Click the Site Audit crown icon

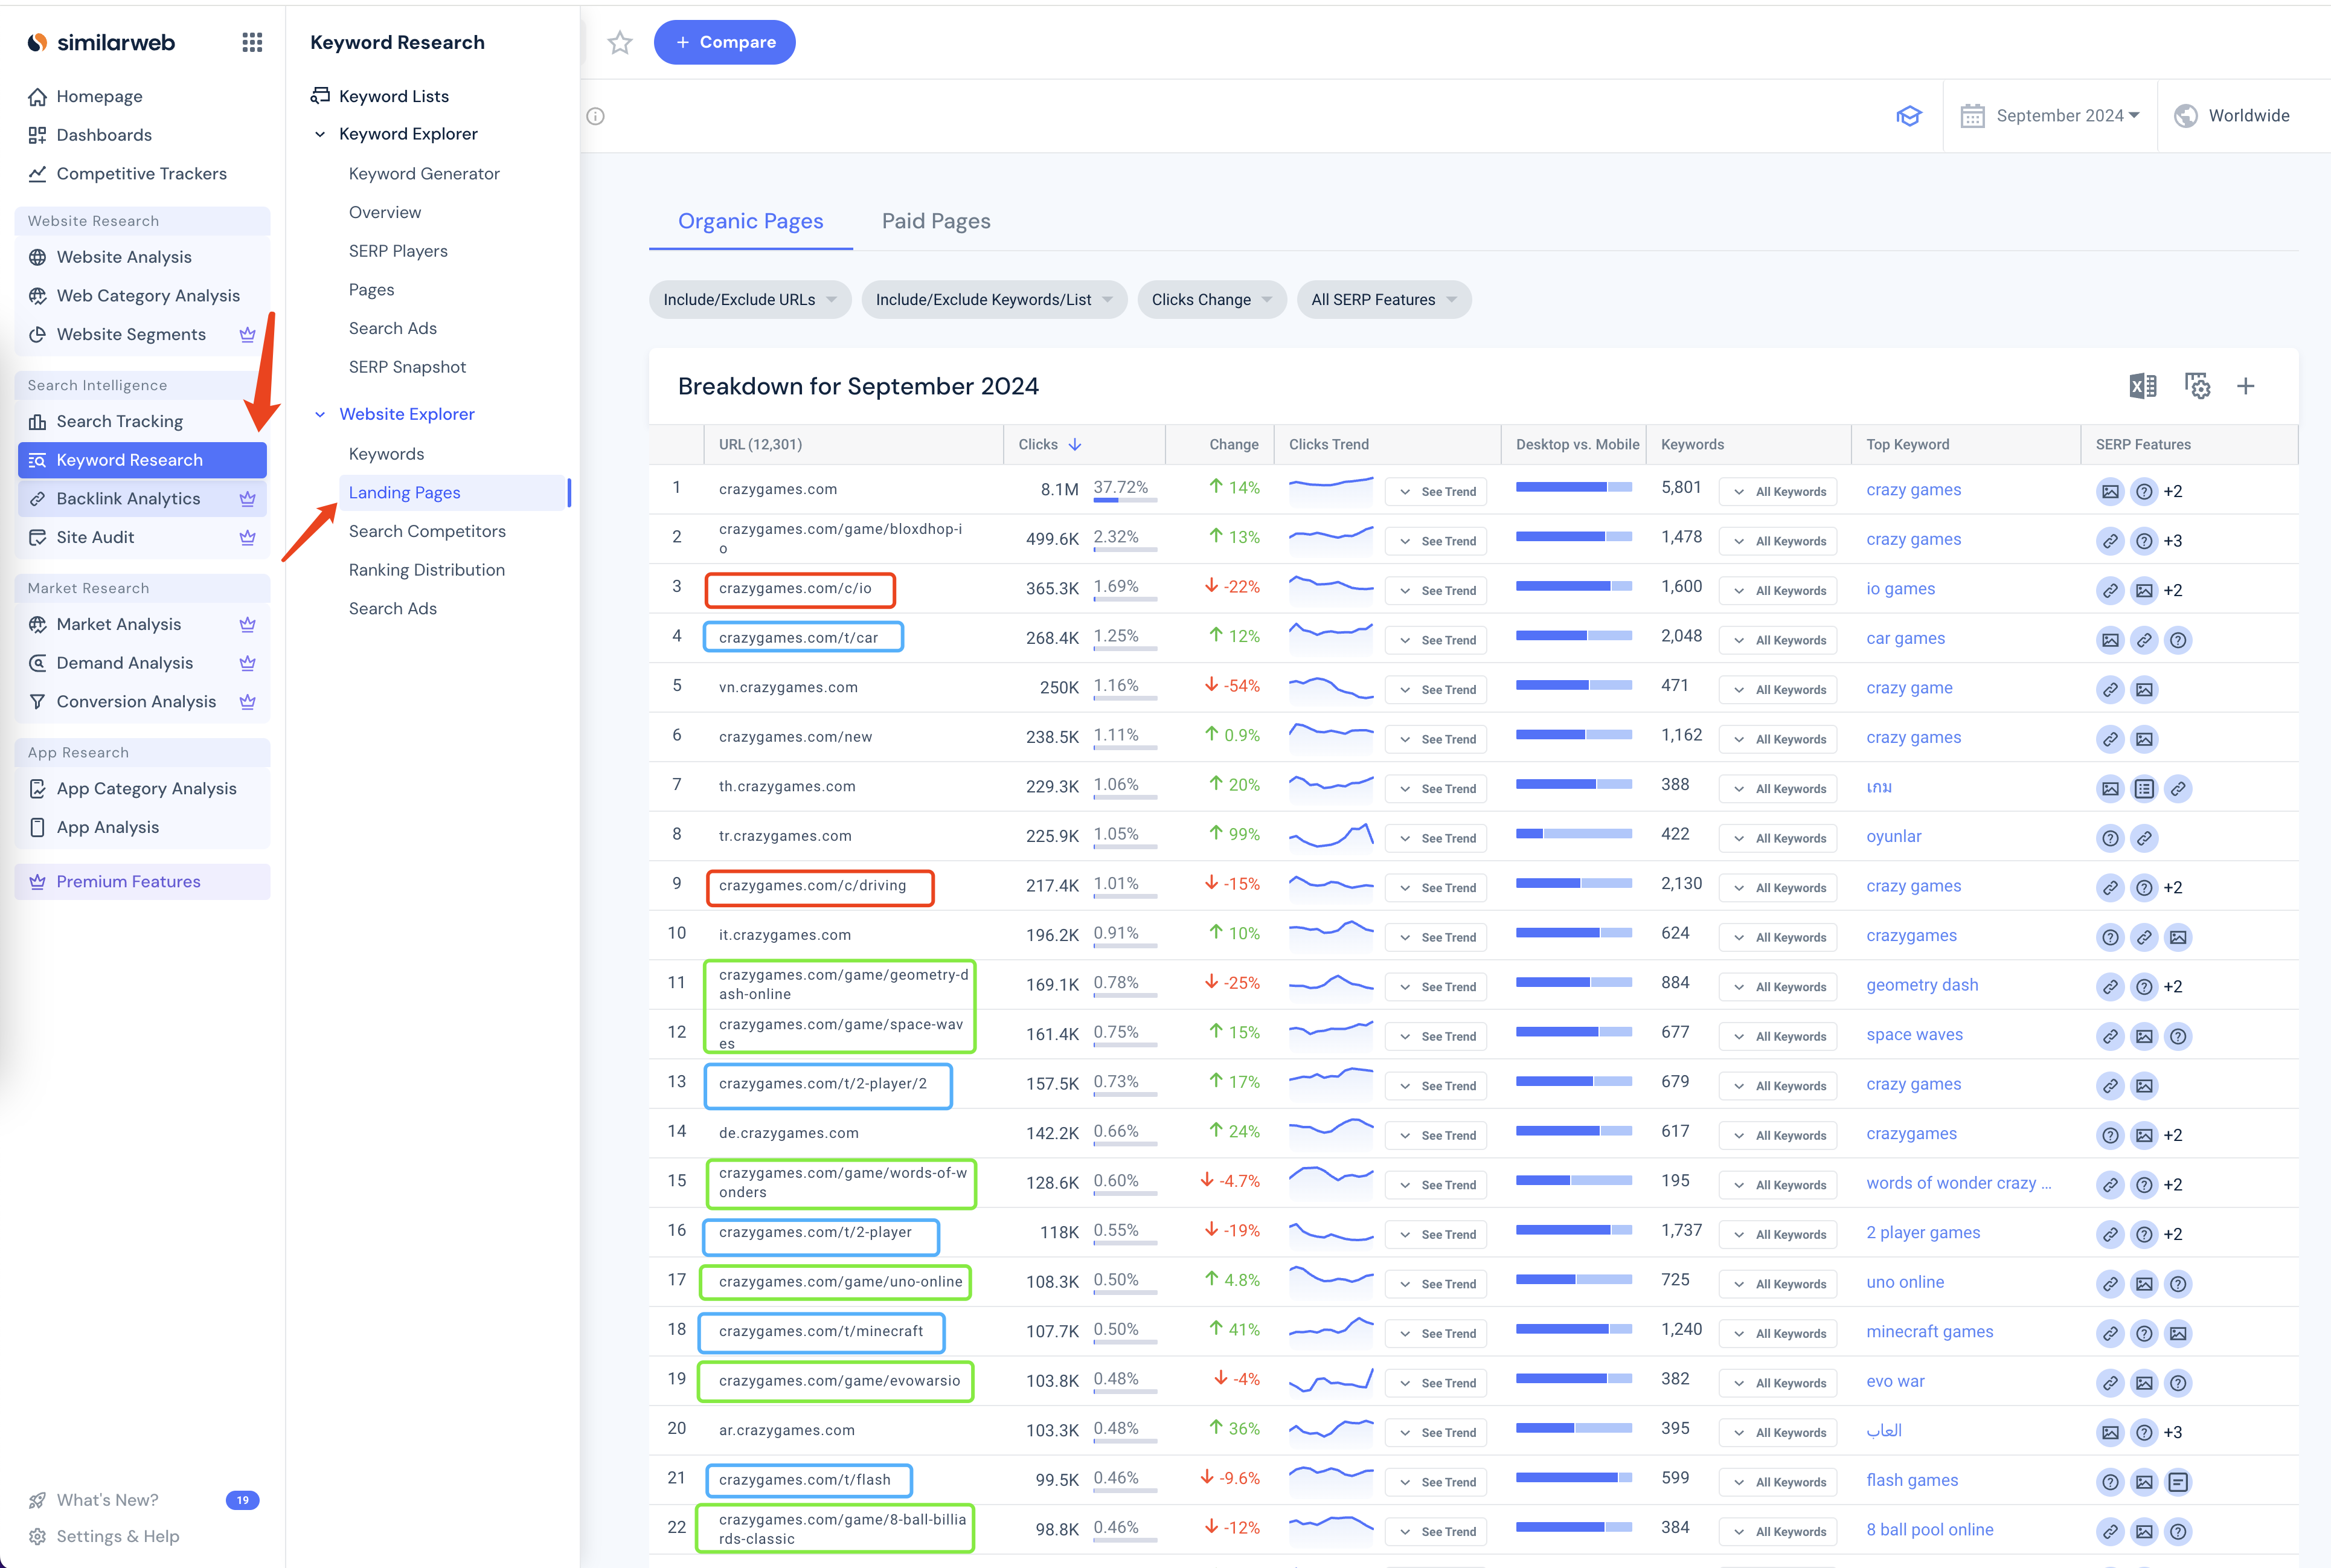point(247,538)
